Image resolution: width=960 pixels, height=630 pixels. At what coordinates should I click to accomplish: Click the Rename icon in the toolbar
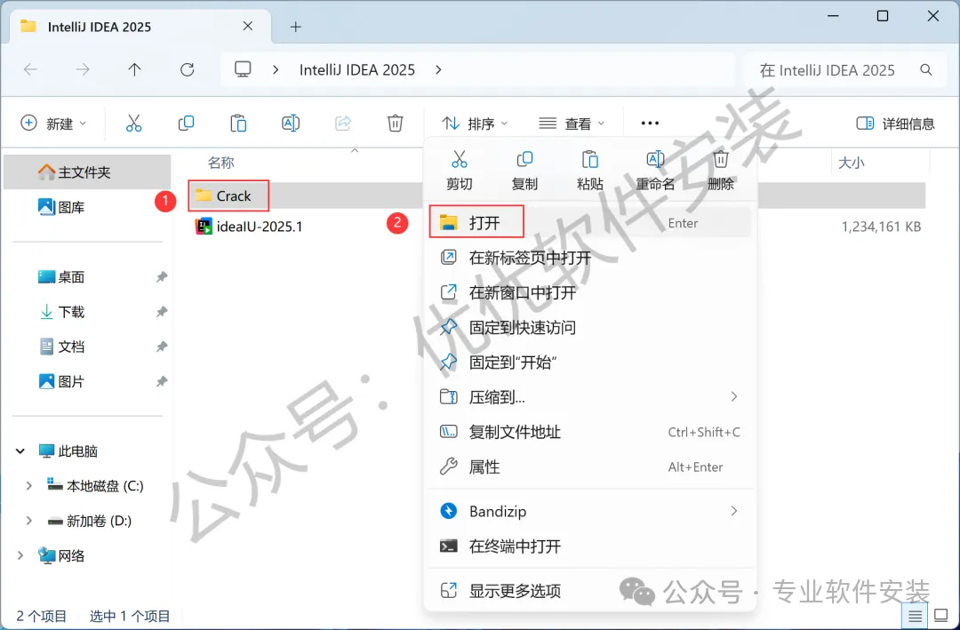coord(290,123)
